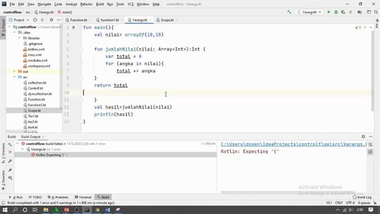Collapse the controlflow project root node
This screenshot has height=214, width=380.
tap(9, 27)
